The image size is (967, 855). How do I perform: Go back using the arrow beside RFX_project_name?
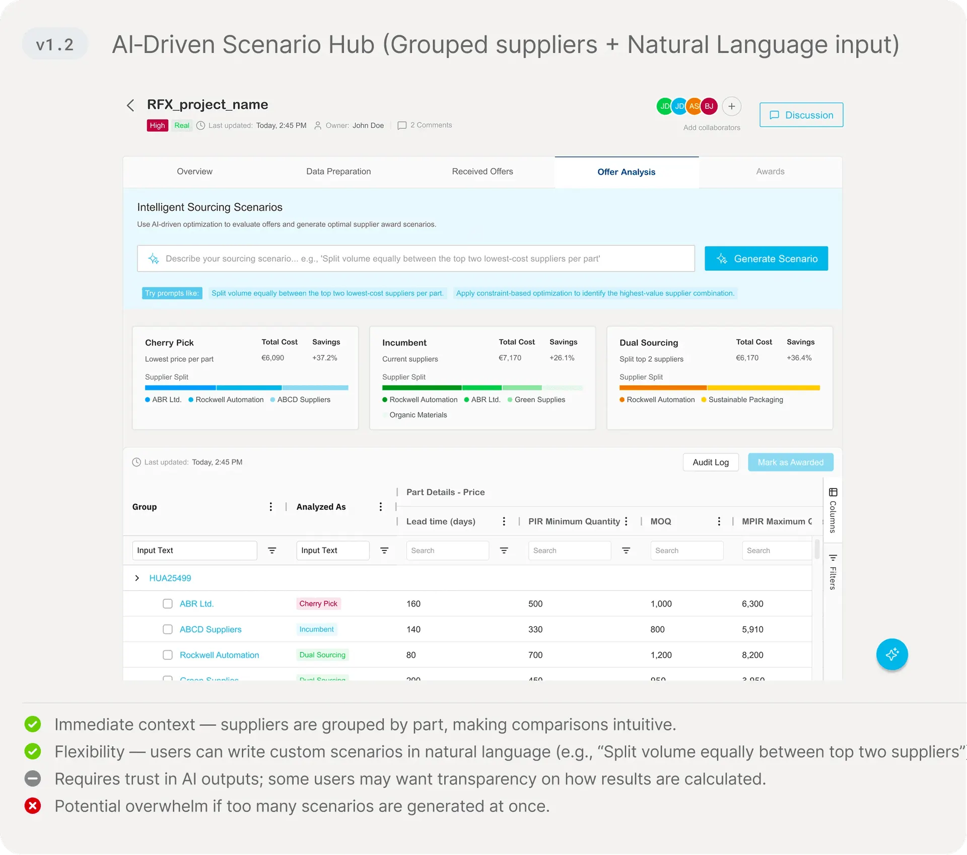point(130,105)
